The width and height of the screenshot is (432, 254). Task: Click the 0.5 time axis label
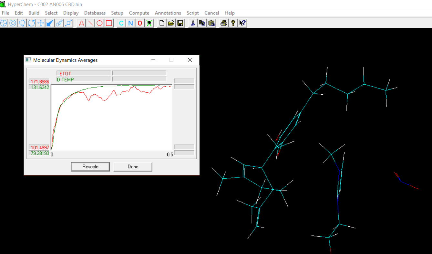click(x=170, y=155)
